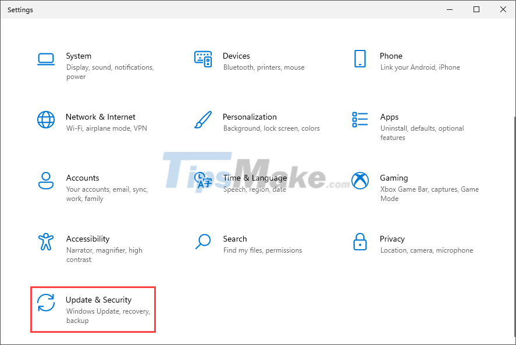Image resolution: width=516 pixels, height=345 pixels.
Task: Open Apps settings via the list icon
Action: pos(360,120)
